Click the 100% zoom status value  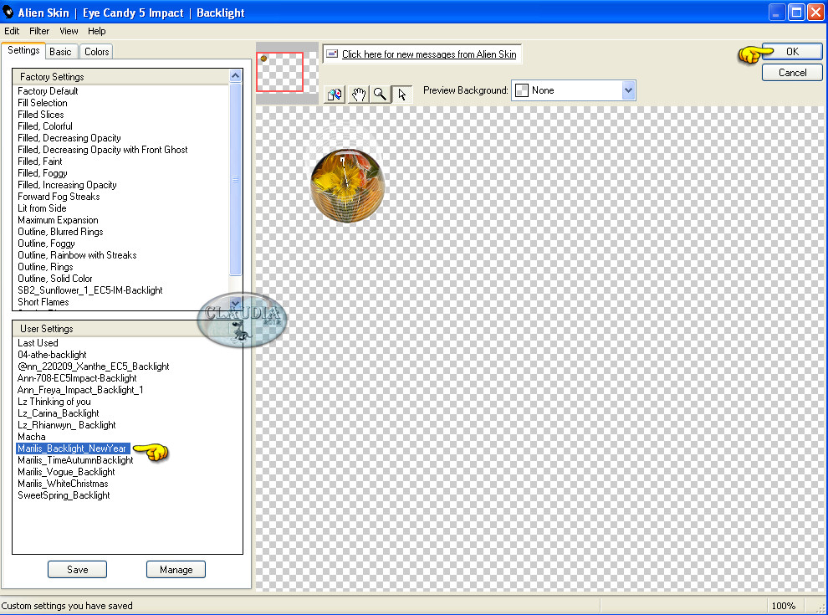coord(784,606)
